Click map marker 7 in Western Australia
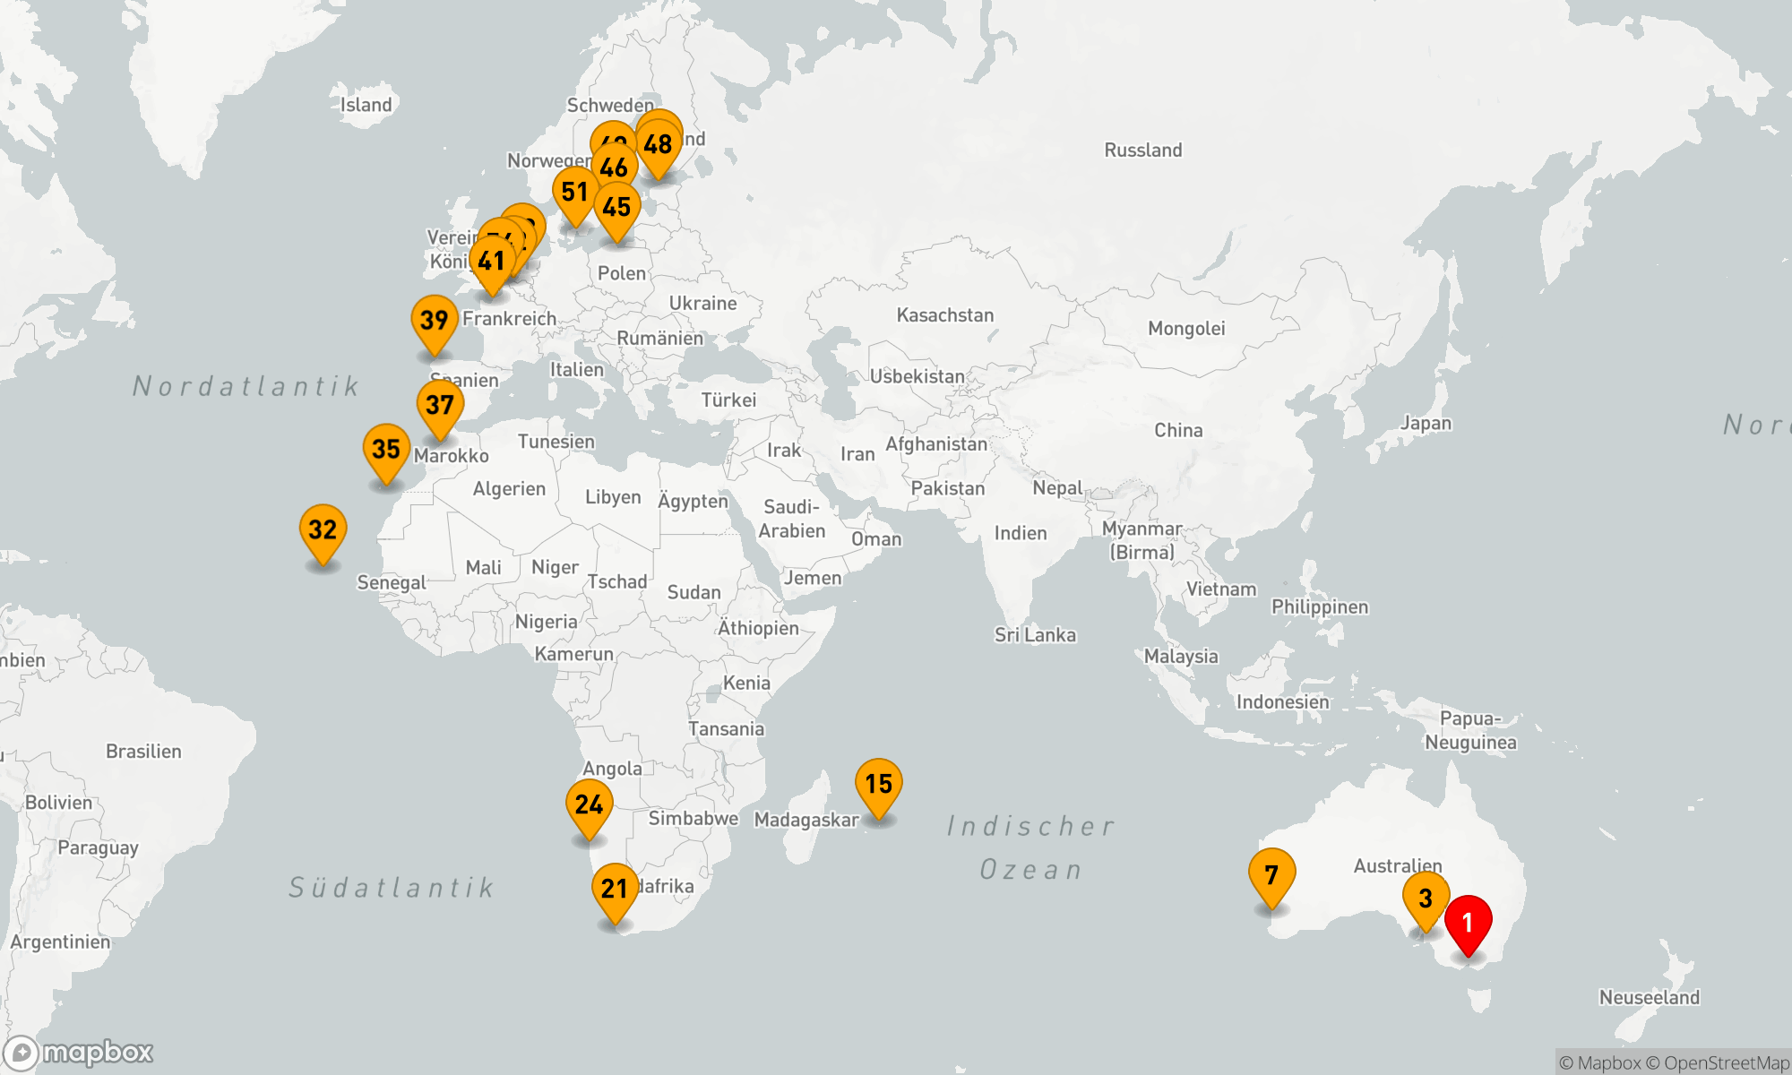This screenshot has width=1792, height=1075. (1271, 874)
